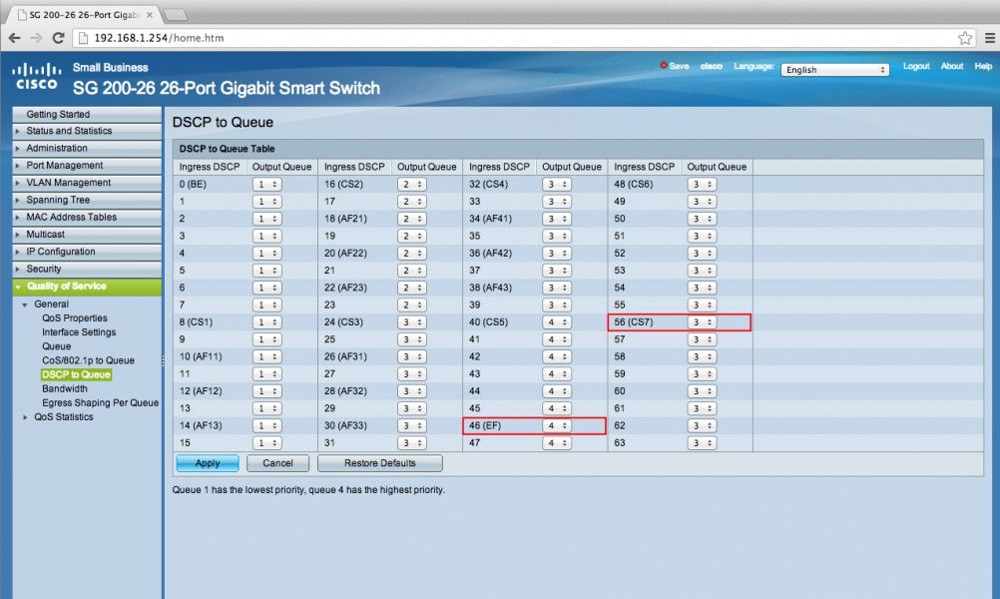
Task: Reload the page with refresh icon
Action: pyautogui.click(x=59, y=38)
